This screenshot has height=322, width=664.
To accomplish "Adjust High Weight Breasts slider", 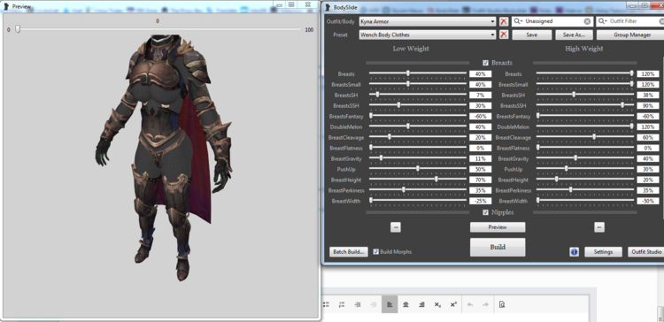I will [x=631, y=73].
